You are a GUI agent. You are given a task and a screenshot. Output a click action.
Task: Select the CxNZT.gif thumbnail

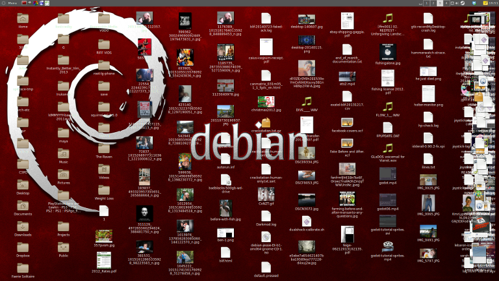[x=266, y=194]
